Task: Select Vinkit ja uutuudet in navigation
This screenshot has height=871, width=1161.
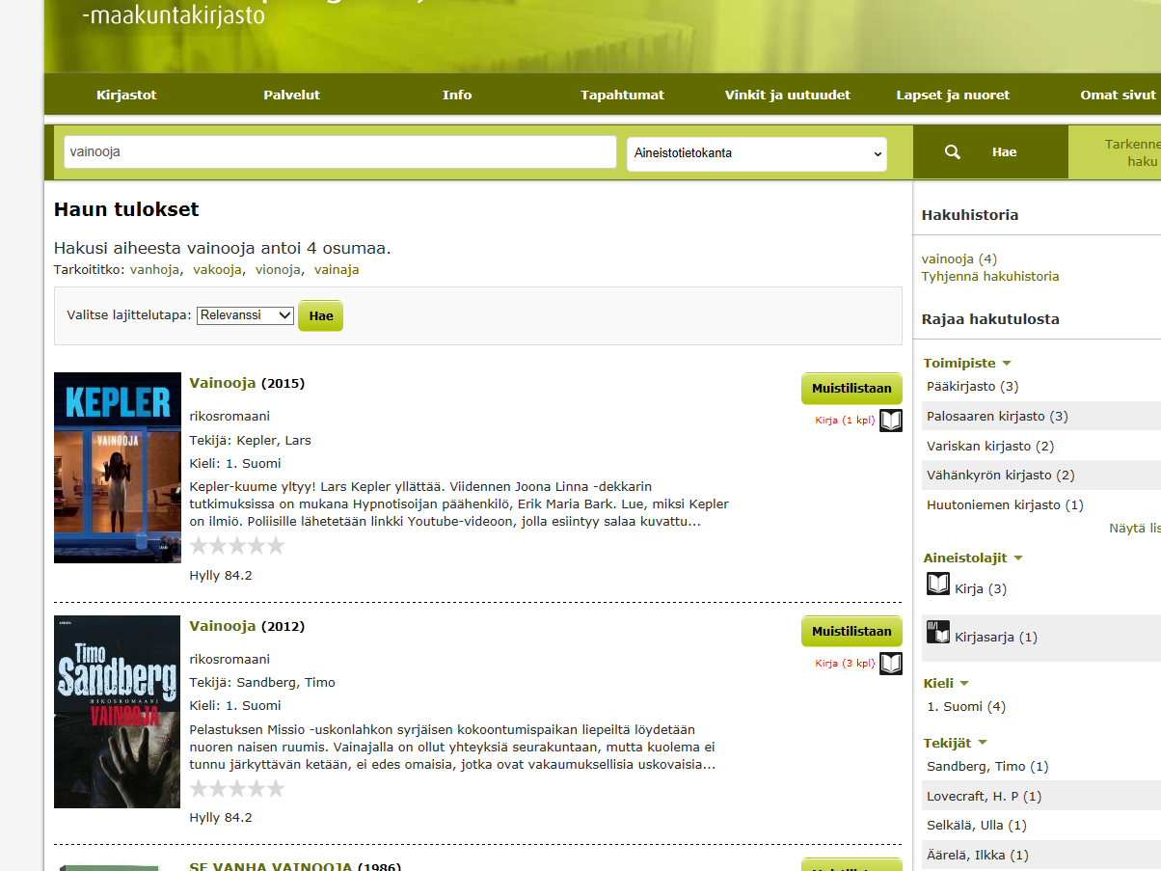Action: 788,95
